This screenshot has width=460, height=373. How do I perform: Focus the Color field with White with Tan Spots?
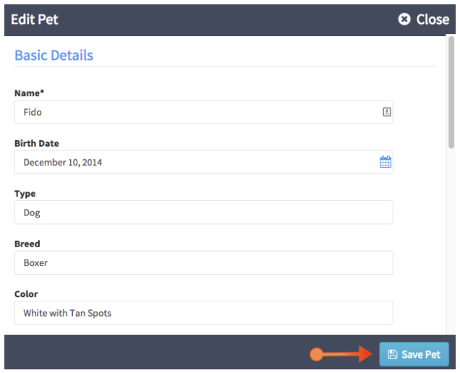tap(203, 312)
